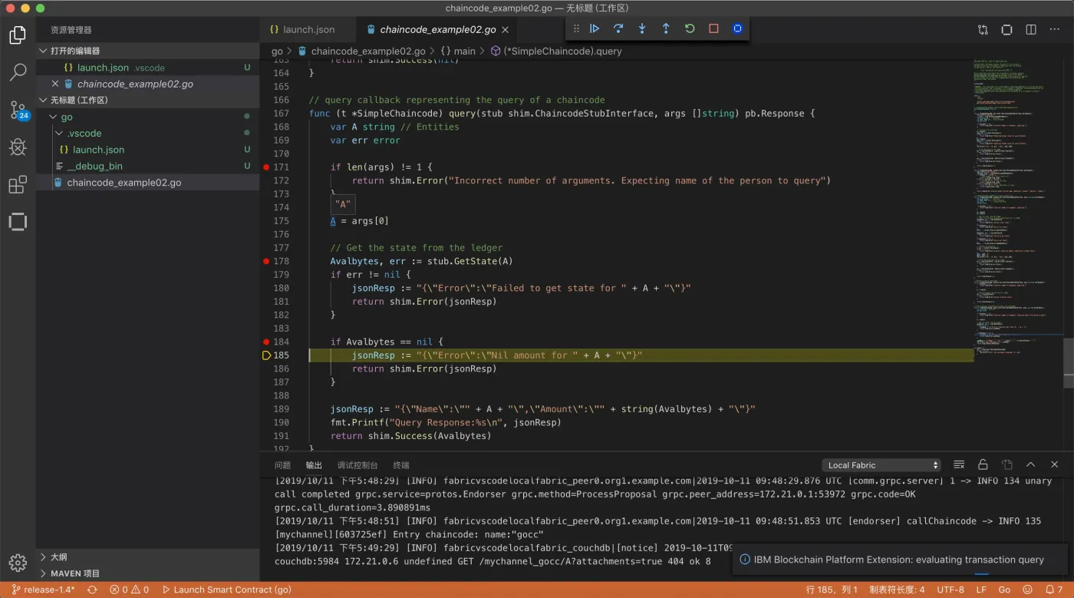1074x598 pixels.
Task: Open the IBM Blockchain Platform view icon
Action: [x=18, y=222]
